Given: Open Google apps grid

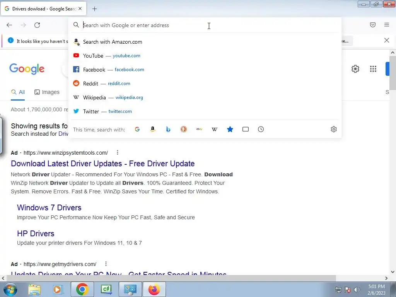Looking at the screenshot, I should tap(373, 69).
